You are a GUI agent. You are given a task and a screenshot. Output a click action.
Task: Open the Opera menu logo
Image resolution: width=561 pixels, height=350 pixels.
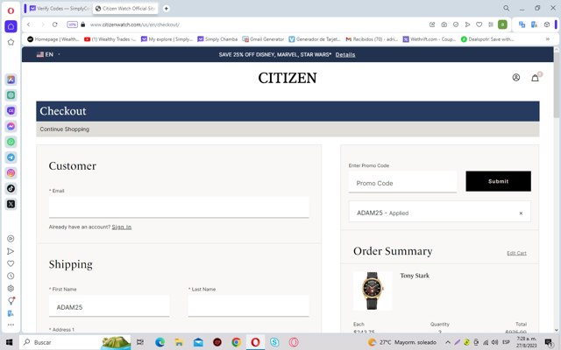pos(11,10)
